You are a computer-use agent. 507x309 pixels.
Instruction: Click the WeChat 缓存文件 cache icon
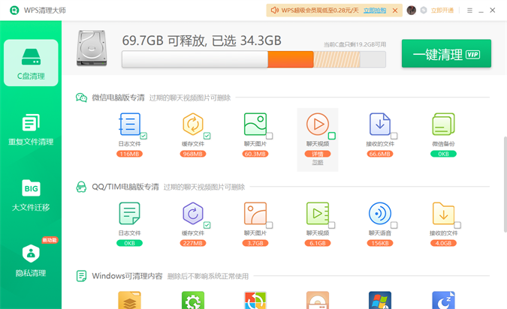(x=192, y=124)
